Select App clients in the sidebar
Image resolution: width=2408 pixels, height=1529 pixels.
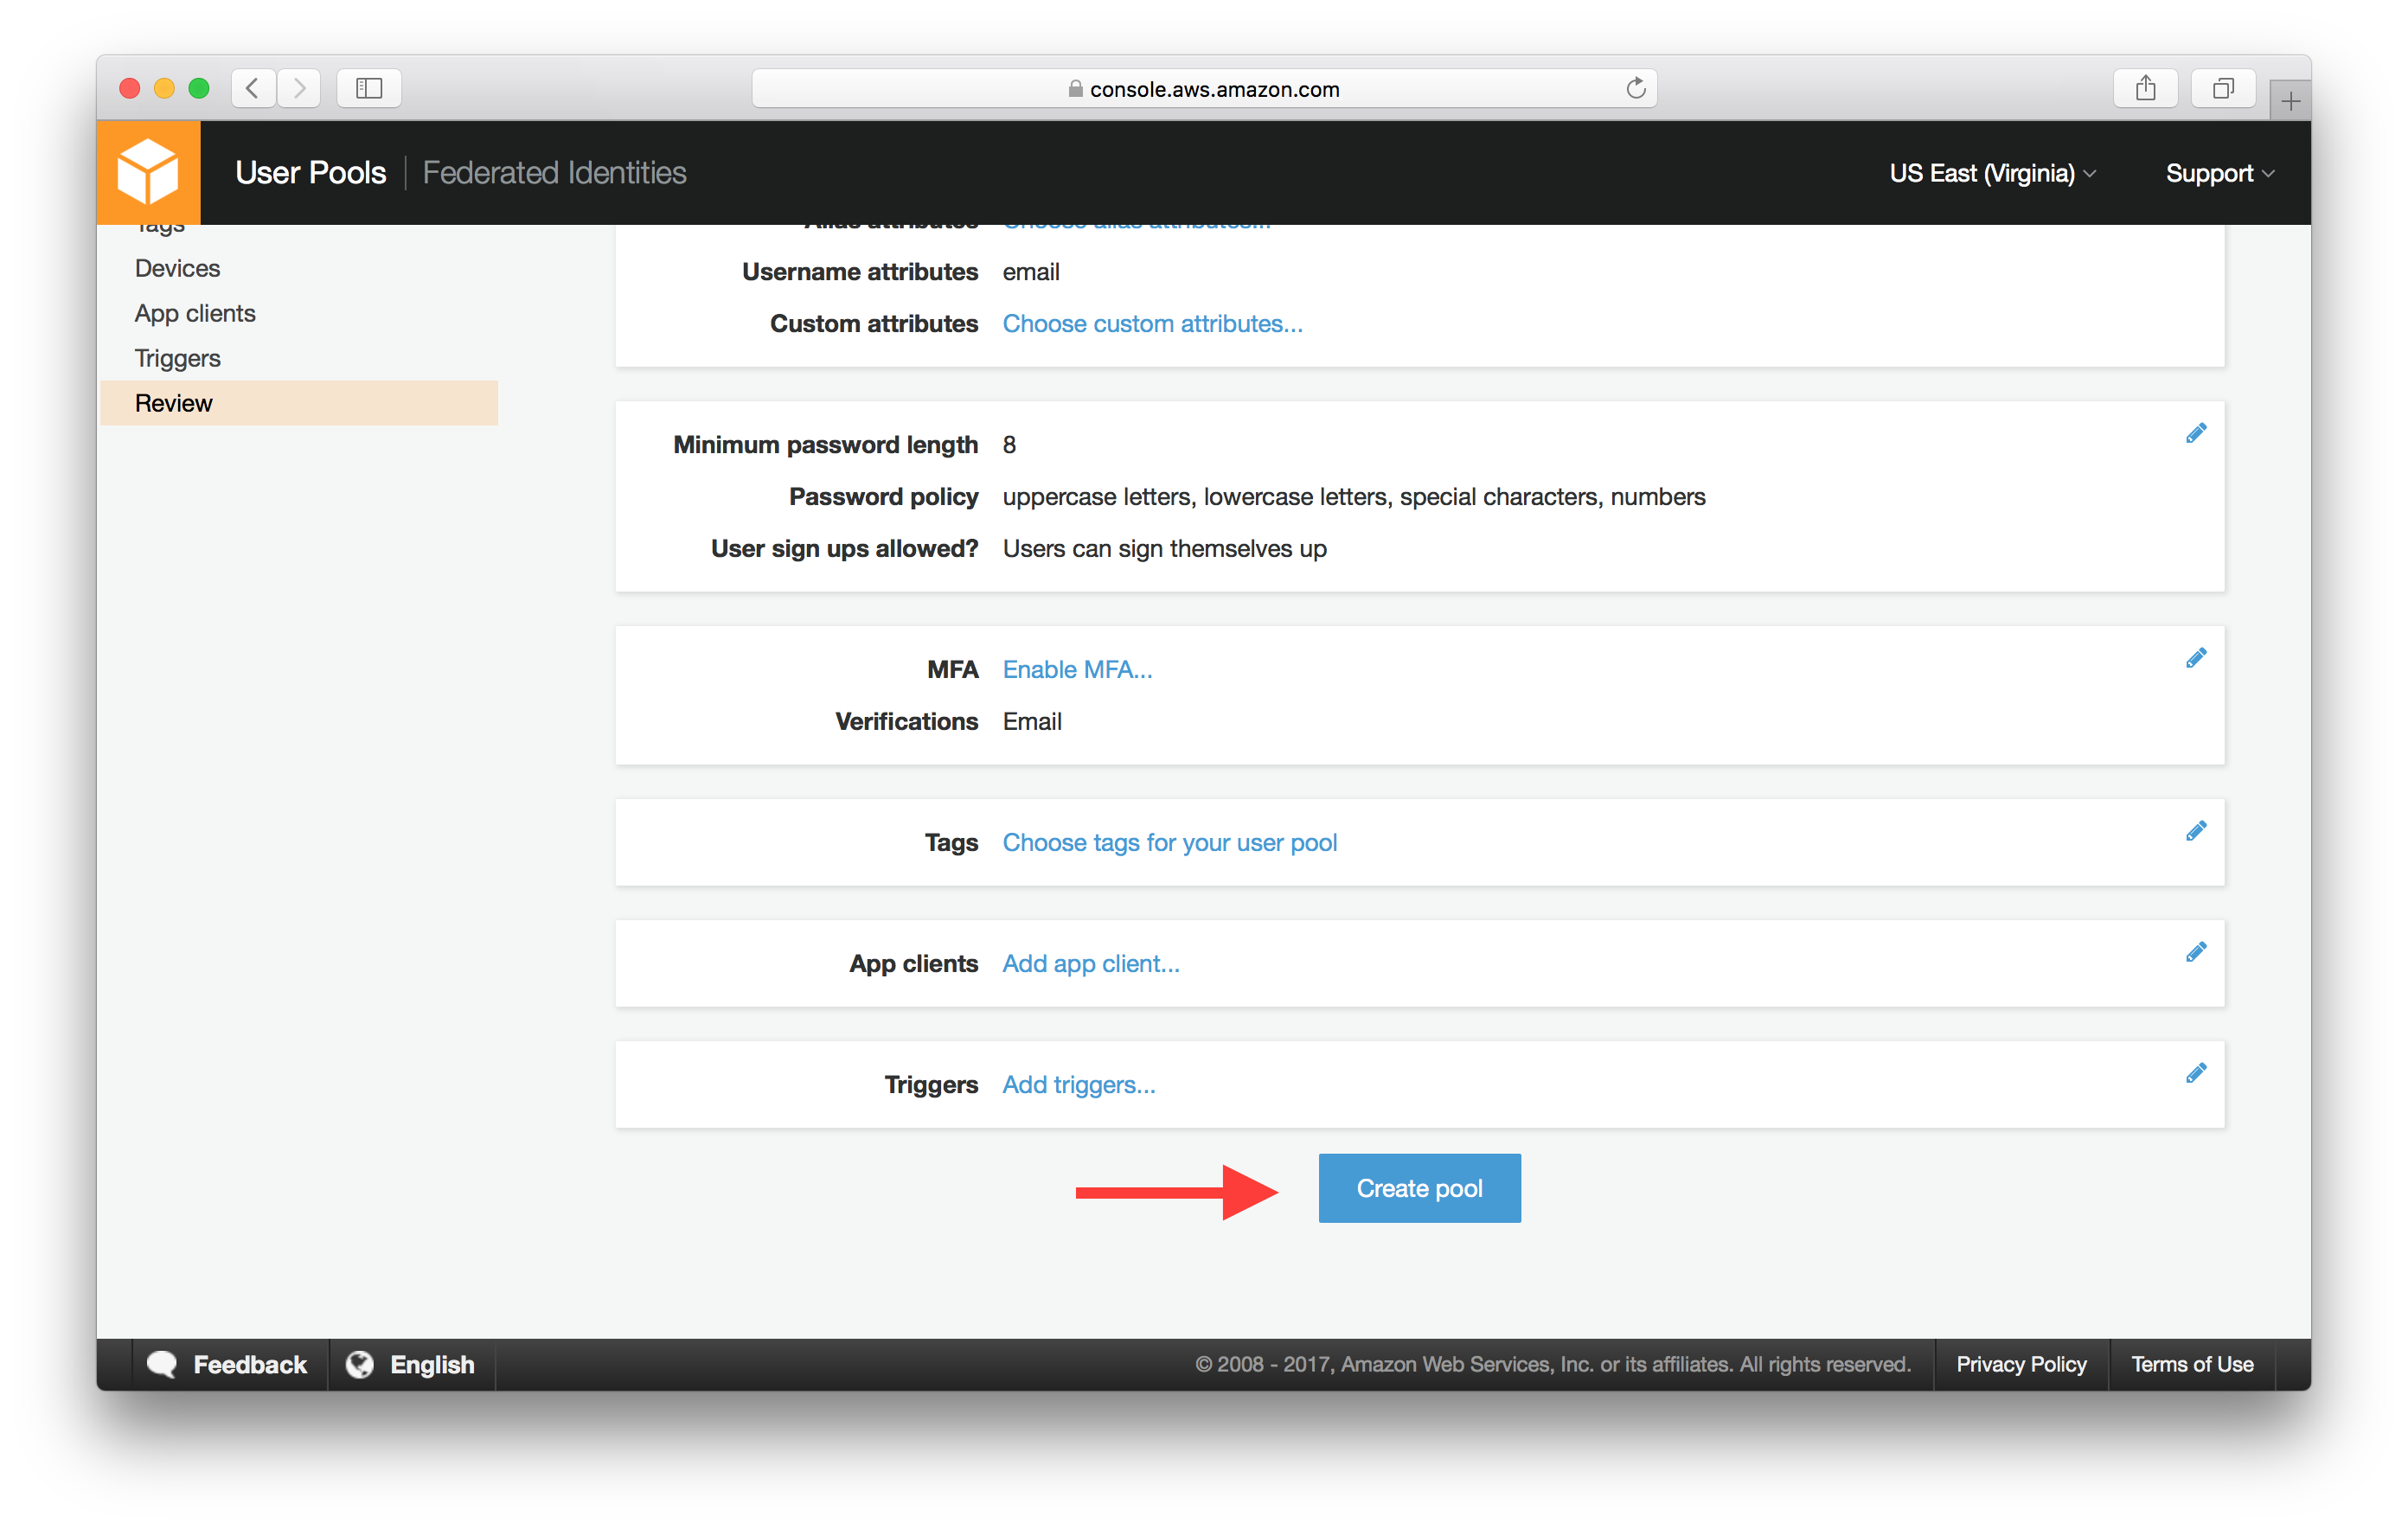(195, 313)
